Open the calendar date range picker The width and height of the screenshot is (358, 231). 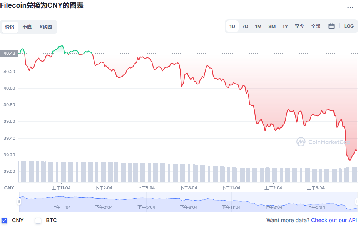click(x=331, y=27)
